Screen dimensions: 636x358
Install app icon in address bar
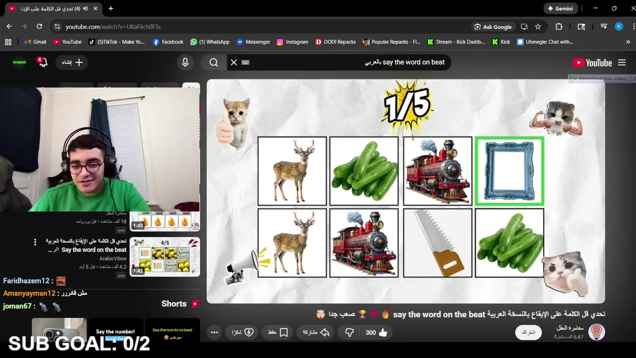(524, 26)
